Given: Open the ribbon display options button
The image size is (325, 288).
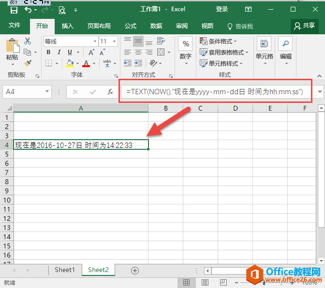Looking at the screenshot, I should coord(248,9).
